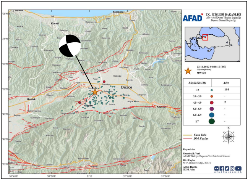The image size is (248, 180).
Task: Open the Facebook social media icon
Action: tap(222, 168)
